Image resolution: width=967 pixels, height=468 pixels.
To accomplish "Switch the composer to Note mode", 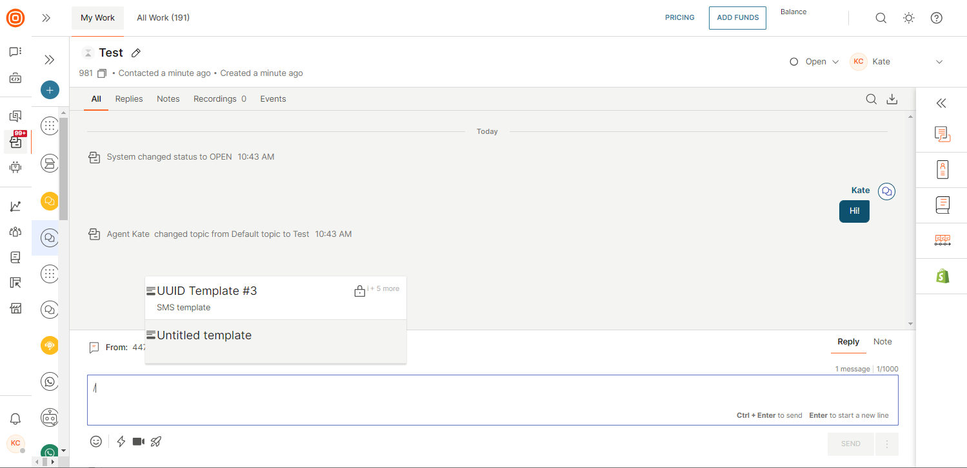I will pyautogui.click(x=882, y=342).
